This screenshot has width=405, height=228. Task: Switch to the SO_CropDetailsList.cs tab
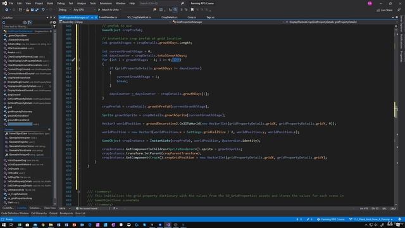[139, 17]
